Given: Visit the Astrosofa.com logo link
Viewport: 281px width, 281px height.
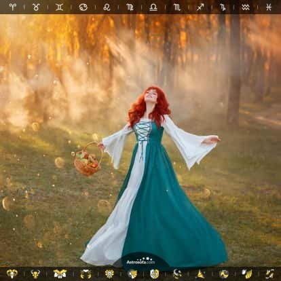Looking at the screenshot, I should point(140,261).
